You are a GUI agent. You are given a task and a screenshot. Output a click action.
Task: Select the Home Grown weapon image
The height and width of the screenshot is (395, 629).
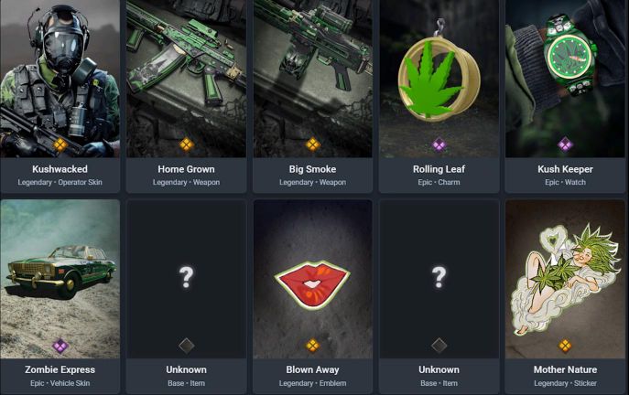pyautogui.click(x=186, y=79)
